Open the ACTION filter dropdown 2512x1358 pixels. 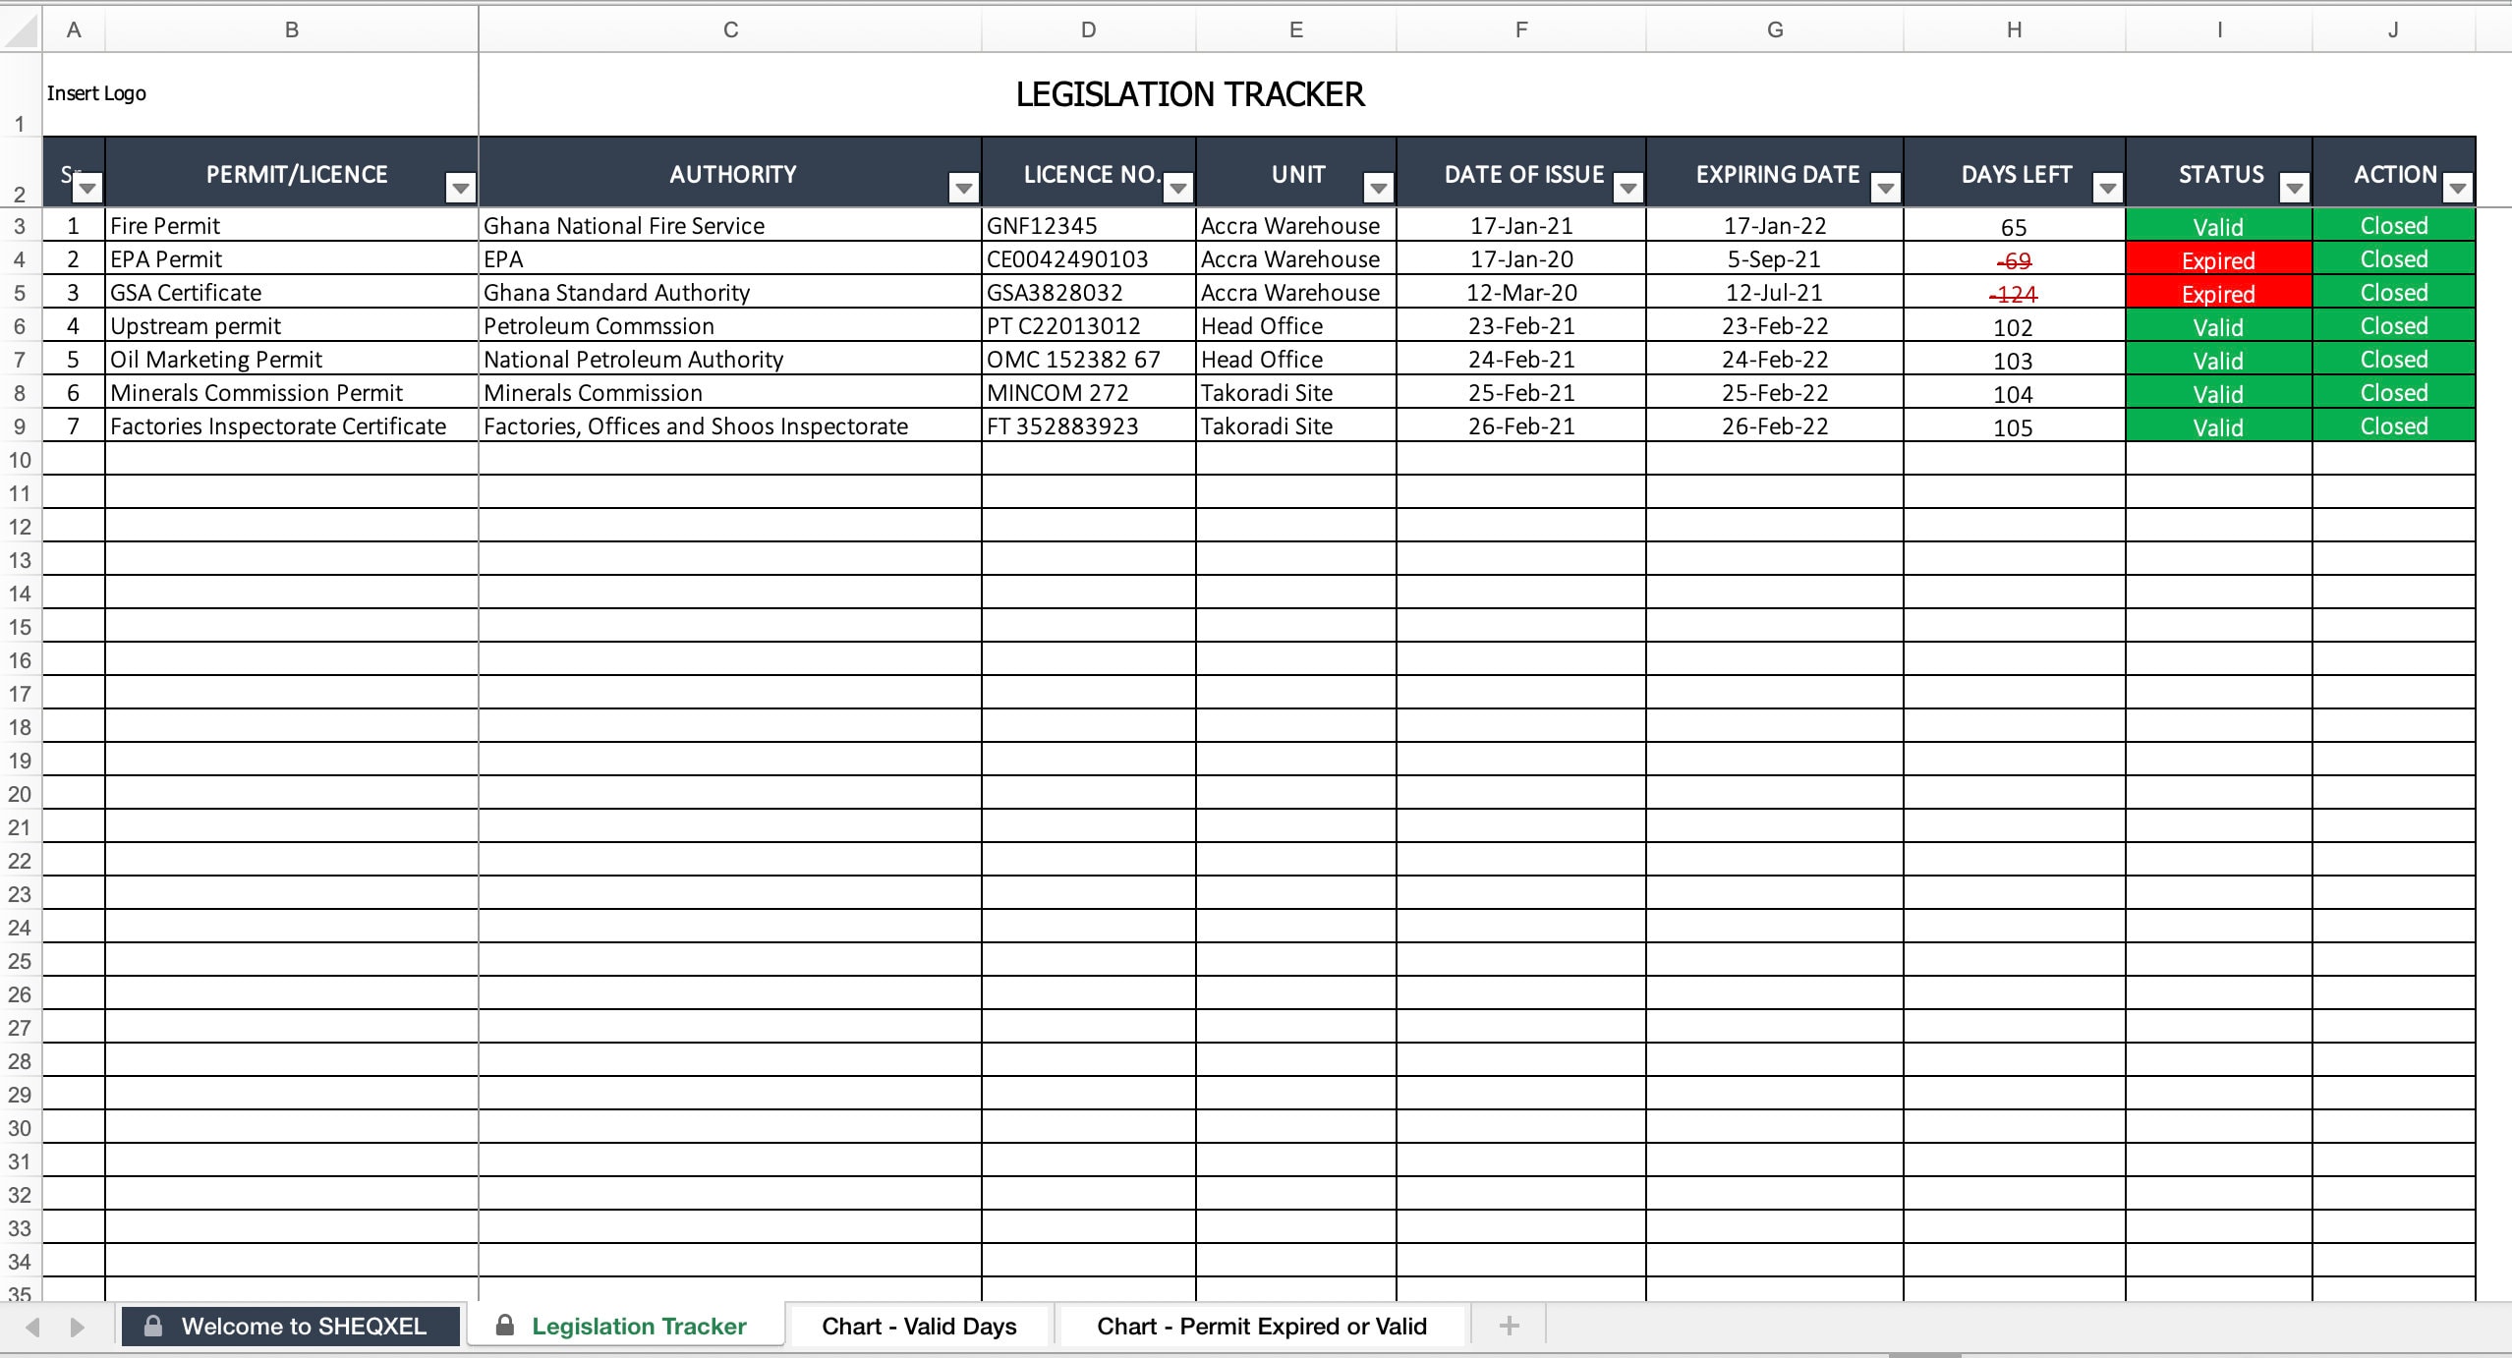click(2458, 187)
